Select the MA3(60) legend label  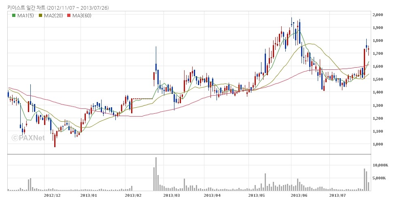click(x=82, y=16)
